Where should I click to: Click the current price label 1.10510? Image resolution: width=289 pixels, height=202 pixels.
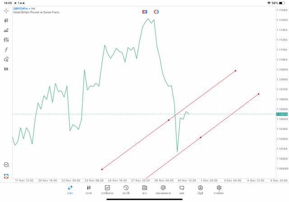click(281, 114)
